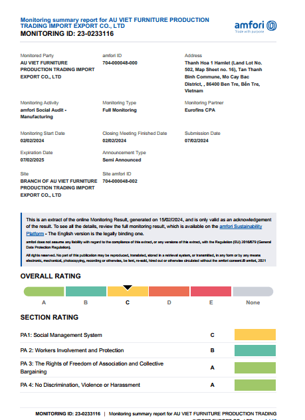Click PA 4: No Discrimination, Violence or Harassment
The height and width of the screenshot is (420, 305).
coord(80,385)
